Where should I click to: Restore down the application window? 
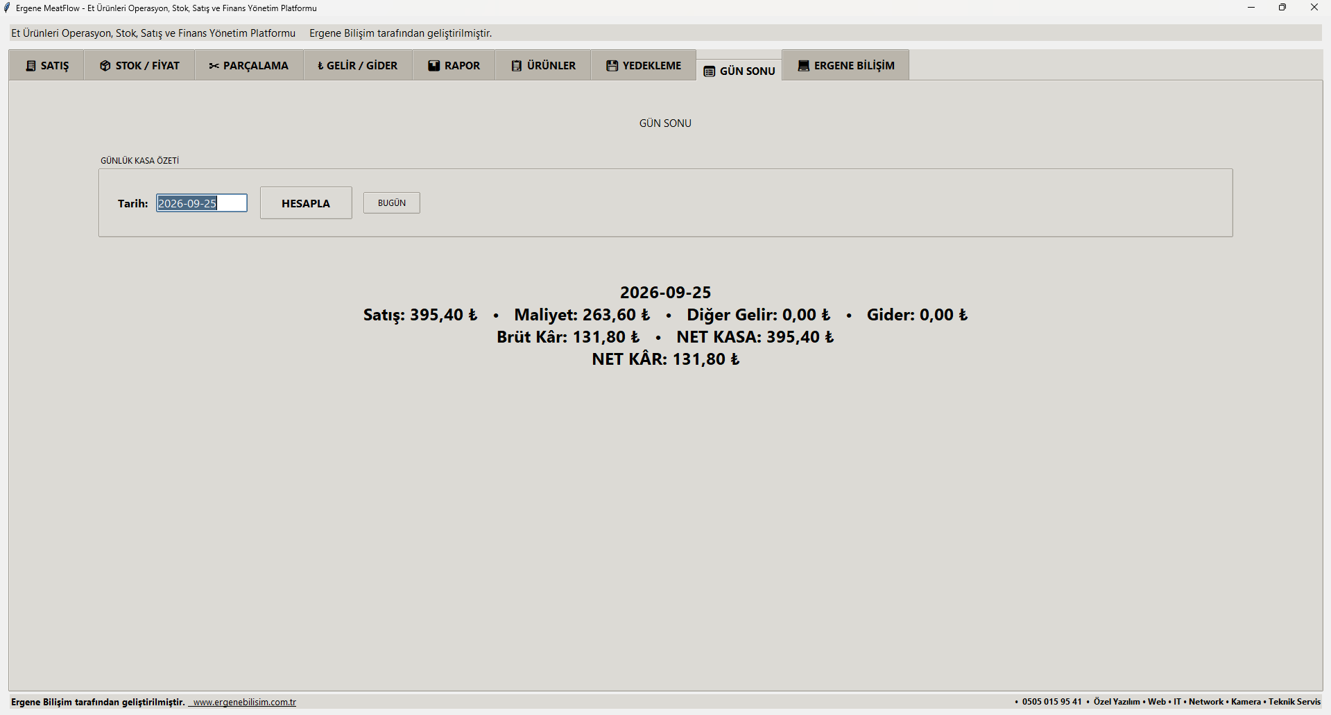click(x=1282, y=8)
